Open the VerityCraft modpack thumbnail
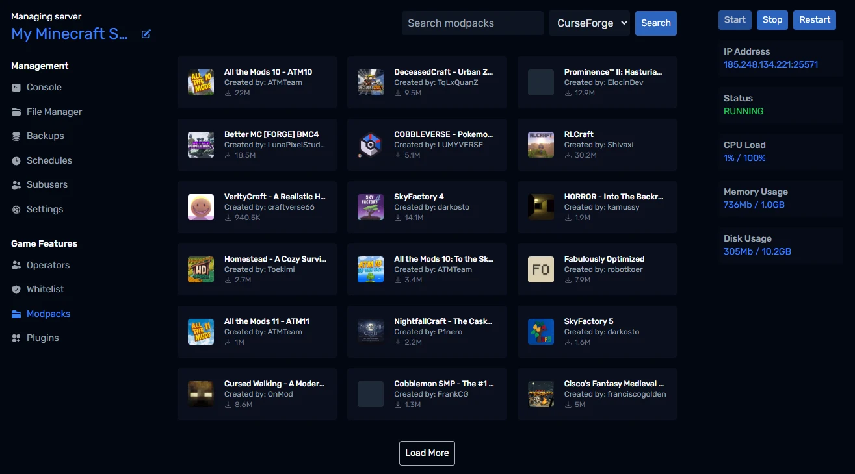This screenshot has height=474, width=855. tap(201, 207)
